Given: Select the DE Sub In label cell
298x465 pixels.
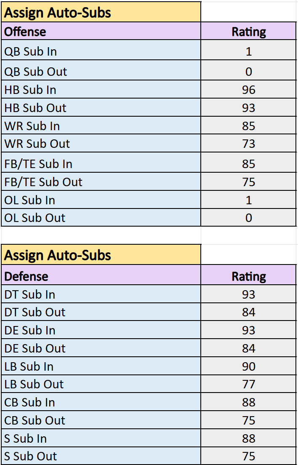Looking at the screenshot, I should (x=101, y=331).
